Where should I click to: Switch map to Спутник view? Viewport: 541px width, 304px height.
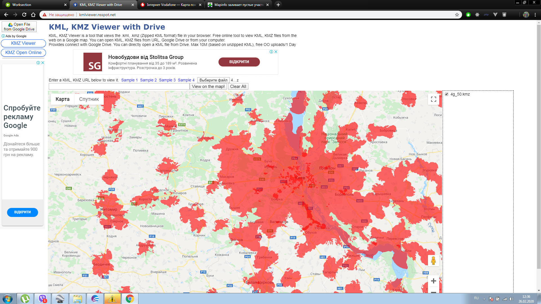[89, 99]
